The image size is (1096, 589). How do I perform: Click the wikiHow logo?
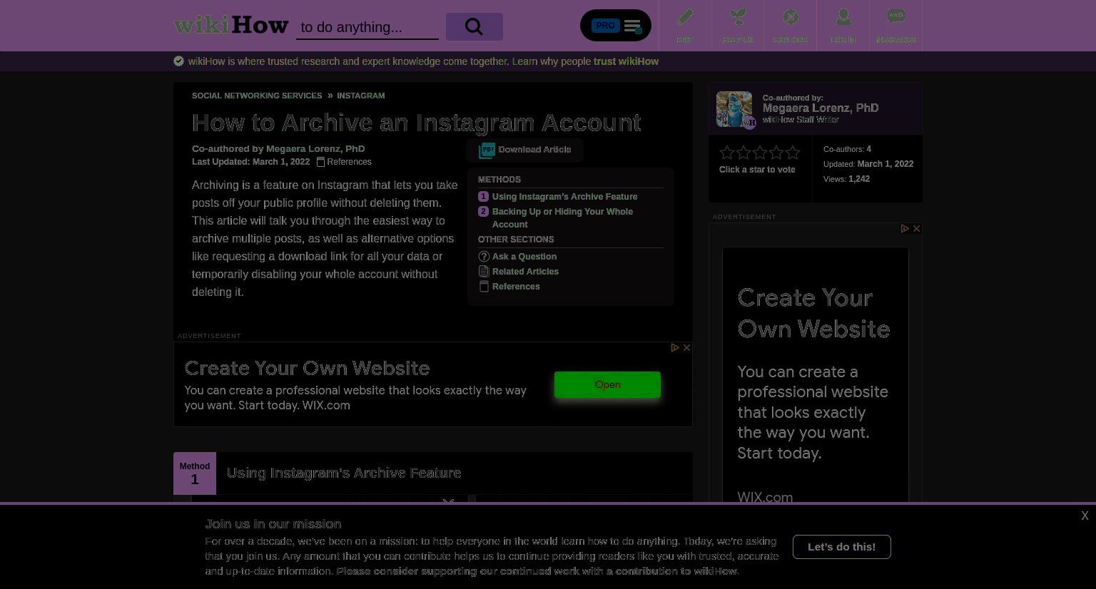point(231,25)
